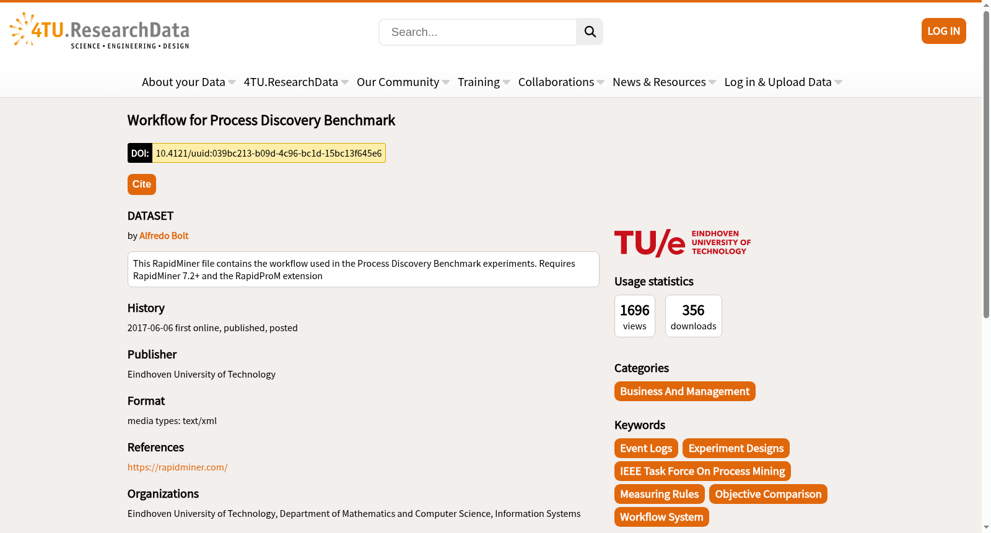This screenshot has height=533, width=991.
Task: Open the Training menu
Action: (479, 82)
